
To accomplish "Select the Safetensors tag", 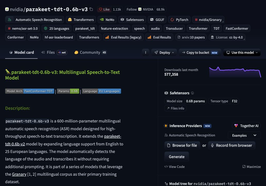I will tap(132, 20).
